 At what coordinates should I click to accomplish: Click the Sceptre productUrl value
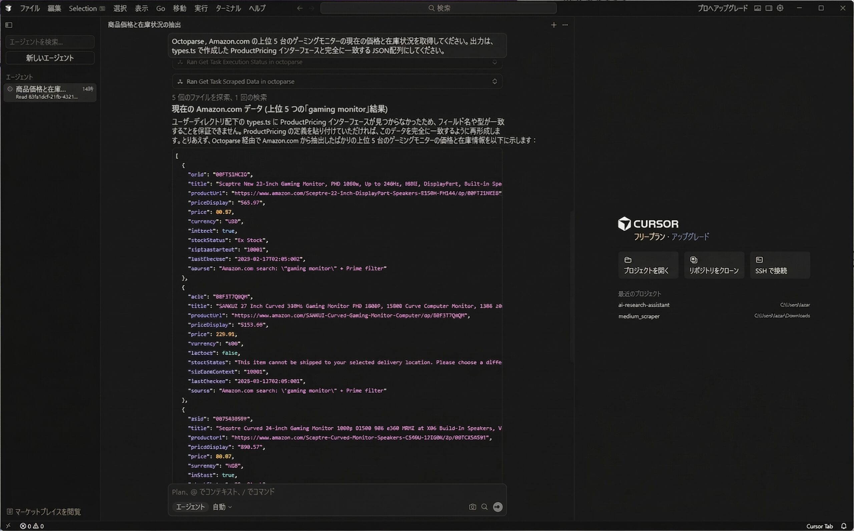tap(366, 193)
